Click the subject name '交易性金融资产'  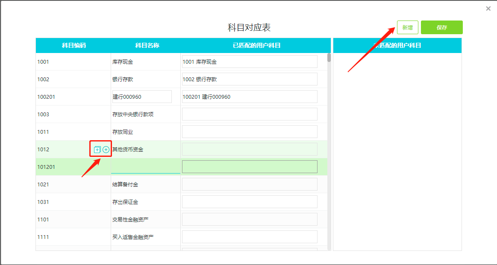click(130, 219)
